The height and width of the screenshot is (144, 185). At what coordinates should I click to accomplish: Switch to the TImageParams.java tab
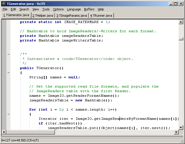(x=72, y=16)
